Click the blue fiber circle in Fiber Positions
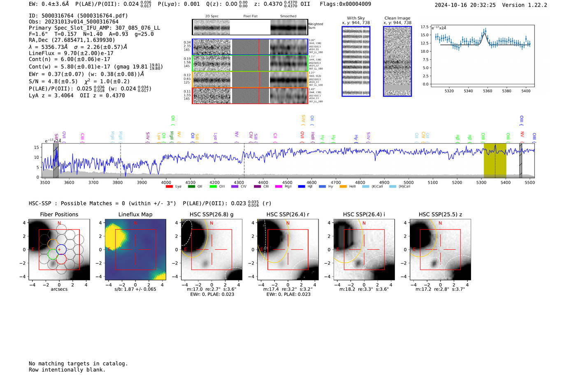 coord(61,249)
